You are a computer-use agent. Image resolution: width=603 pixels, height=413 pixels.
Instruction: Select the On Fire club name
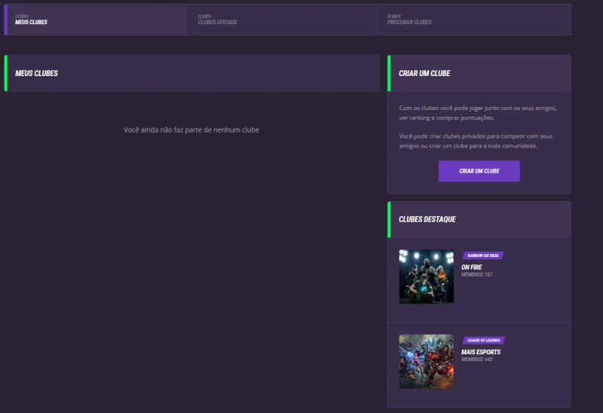click(x=472, y=267)
